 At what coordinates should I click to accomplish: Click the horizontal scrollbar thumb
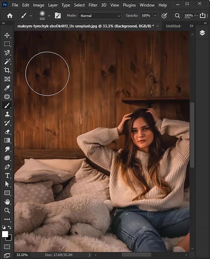point(136,255)
